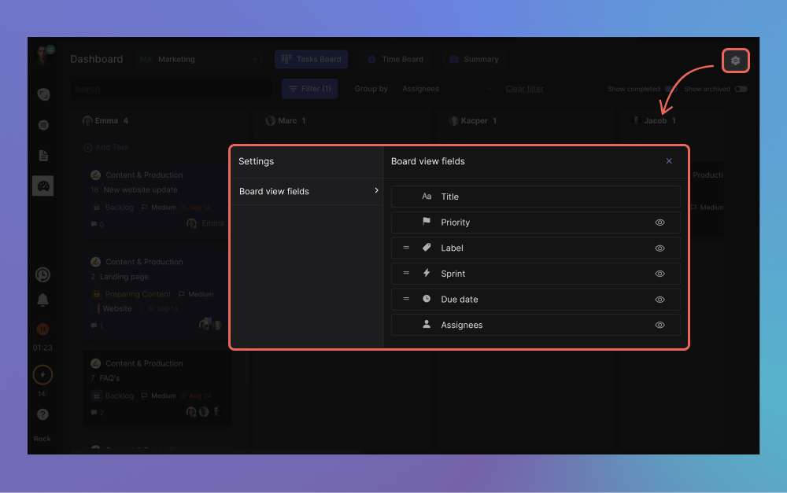This screenshot has width=787, height=493.
Task: Toggle the Assignees field eye icon
Action: click(x=660, y=325)
